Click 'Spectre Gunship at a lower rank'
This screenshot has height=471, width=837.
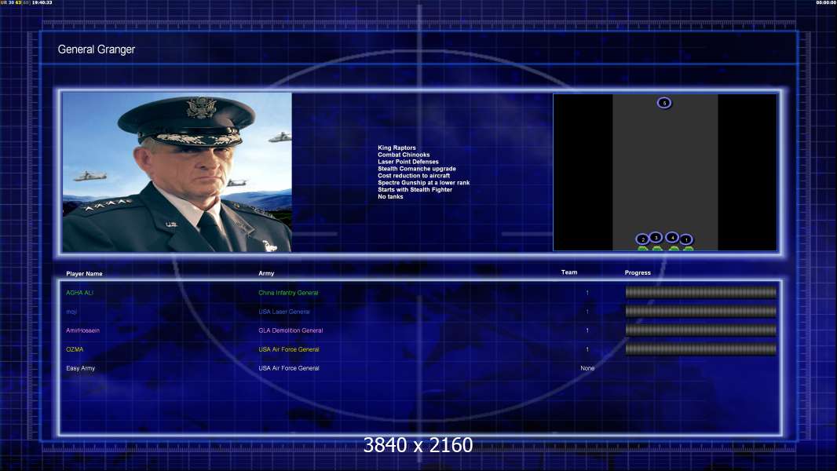(x=424, y=182)
